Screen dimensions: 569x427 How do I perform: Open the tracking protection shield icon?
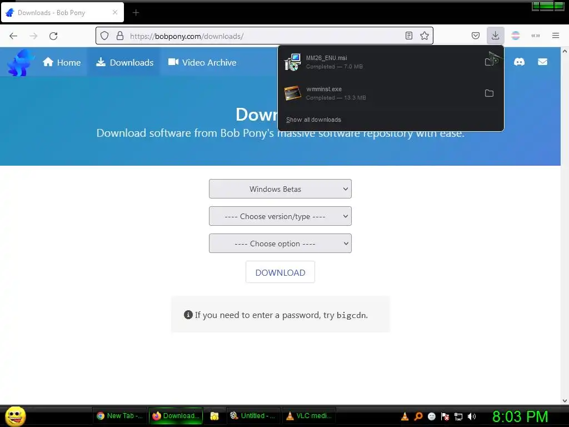pyautogui.click(x=104, y=36)
